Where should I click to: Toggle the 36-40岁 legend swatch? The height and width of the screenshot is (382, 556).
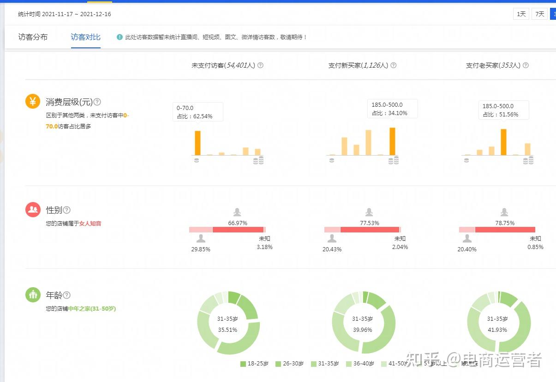coord(349,364)
